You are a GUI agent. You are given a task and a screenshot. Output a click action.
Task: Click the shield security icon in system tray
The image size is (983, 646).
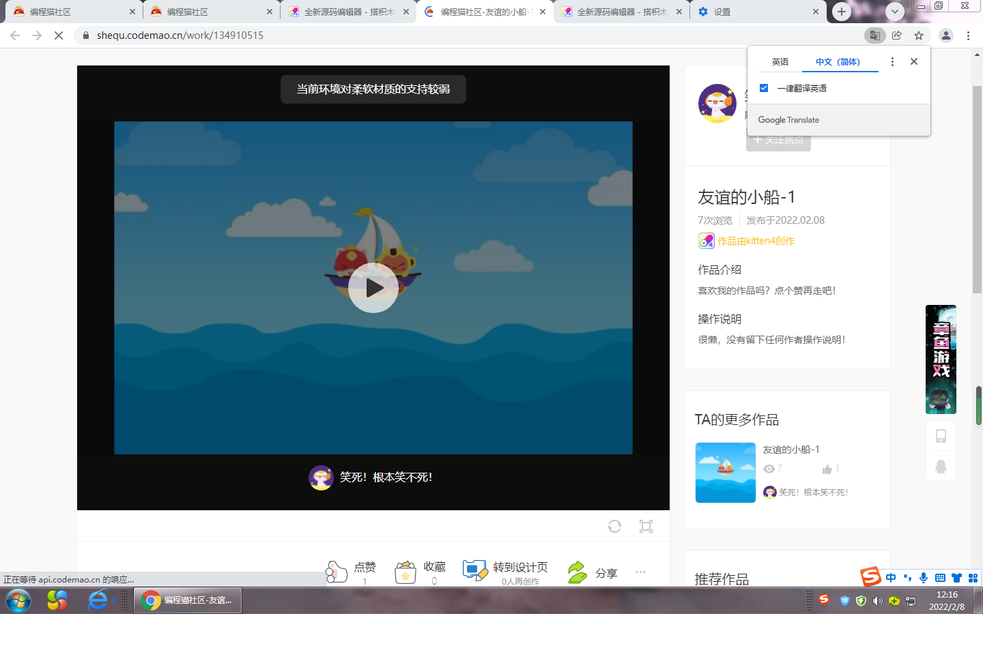[861, 601]
